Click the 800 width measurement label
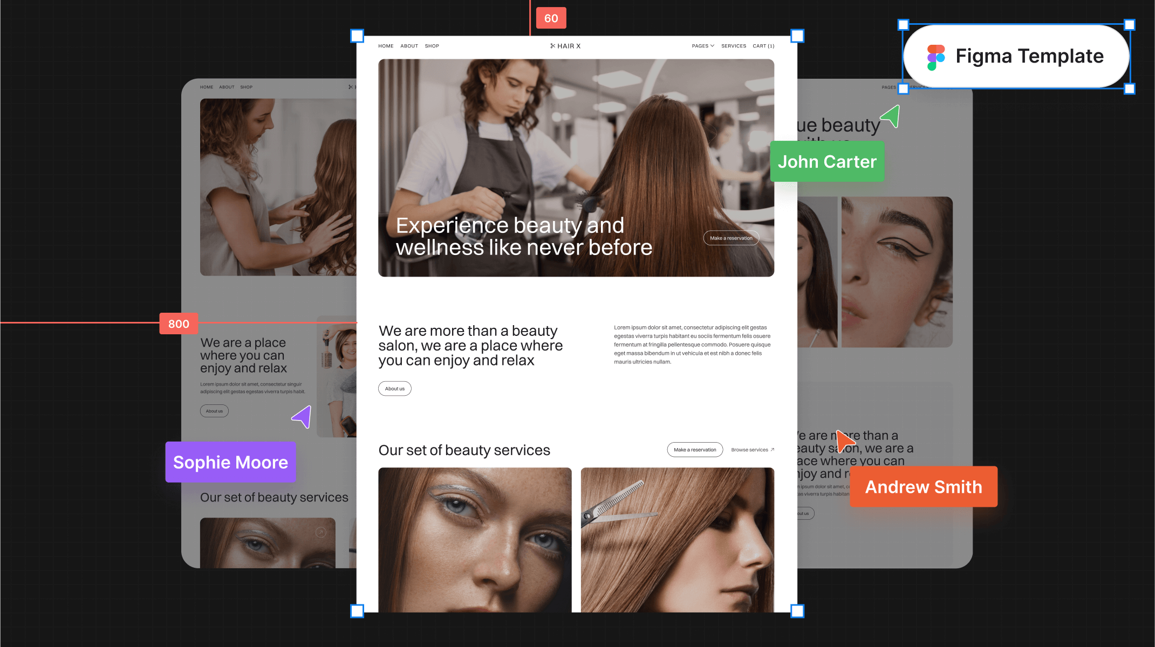This screenshot has width=1155, height=647. [179, 323]
